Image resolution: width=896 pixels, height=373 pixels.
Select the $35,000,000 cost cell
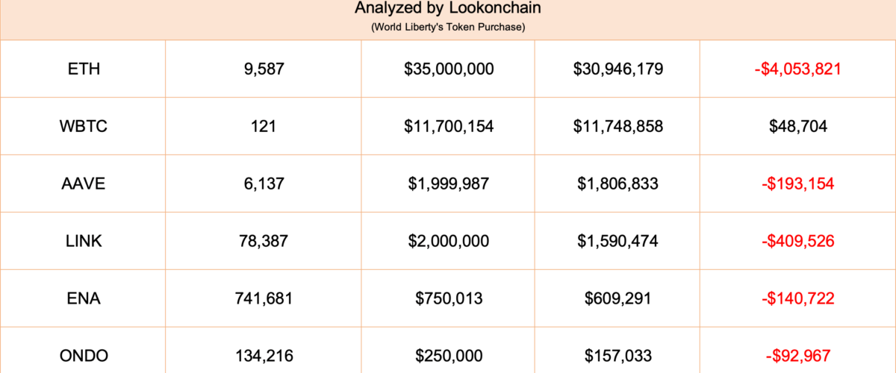(x=449, y=69)
